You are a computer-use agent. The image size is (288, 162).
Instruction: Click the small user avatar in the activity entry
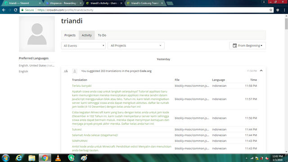(75, 71)
